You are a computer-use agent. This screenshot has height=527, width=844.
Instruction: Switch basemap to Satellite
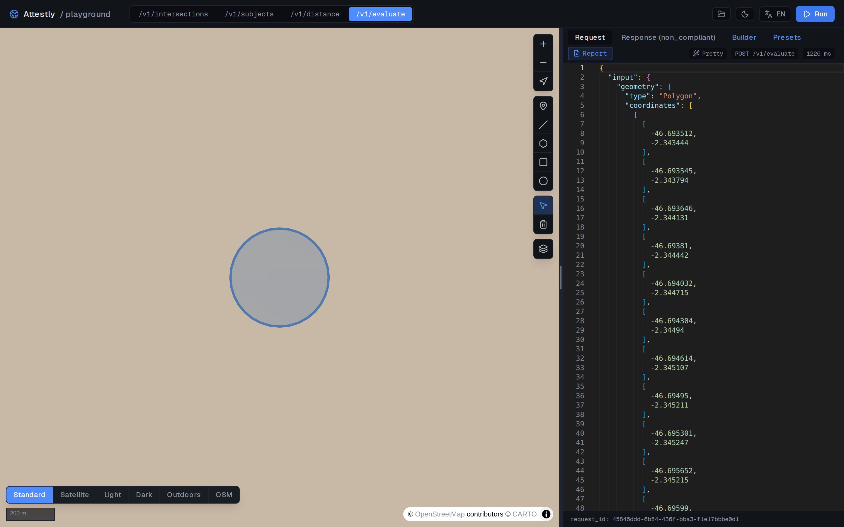click(x=75, y=495)
